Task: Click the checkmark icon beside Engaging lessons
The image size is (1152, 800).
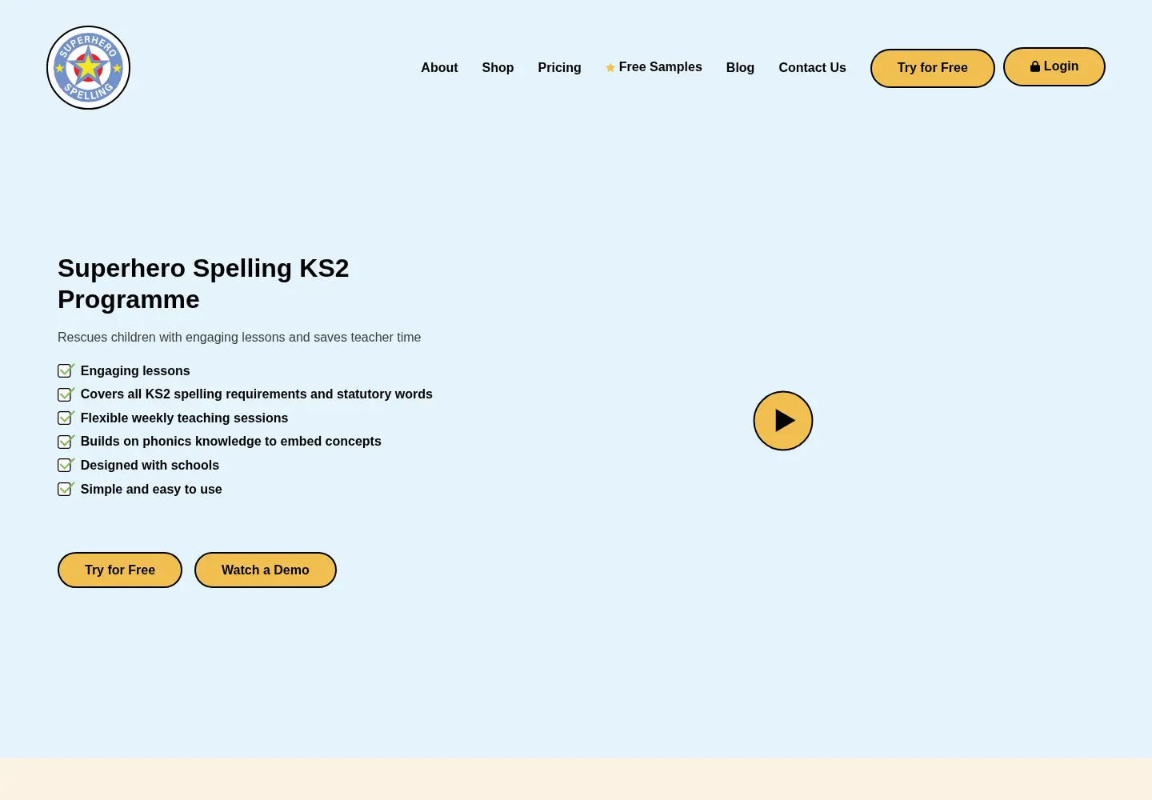Action: pos(66,370)
